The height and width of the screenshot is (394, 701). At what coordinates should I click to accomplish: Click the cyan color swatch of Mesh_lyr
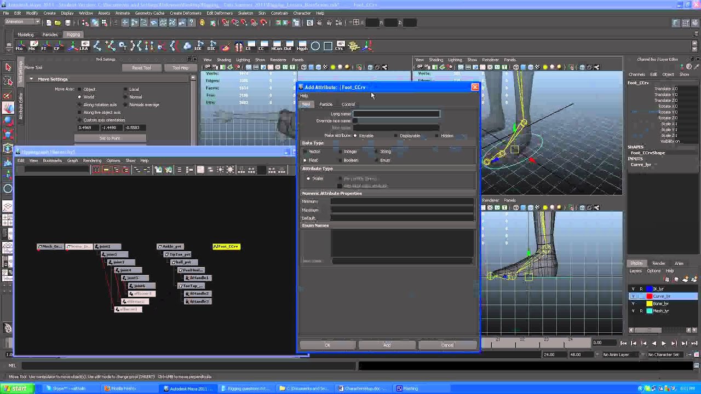click(650, 311)
